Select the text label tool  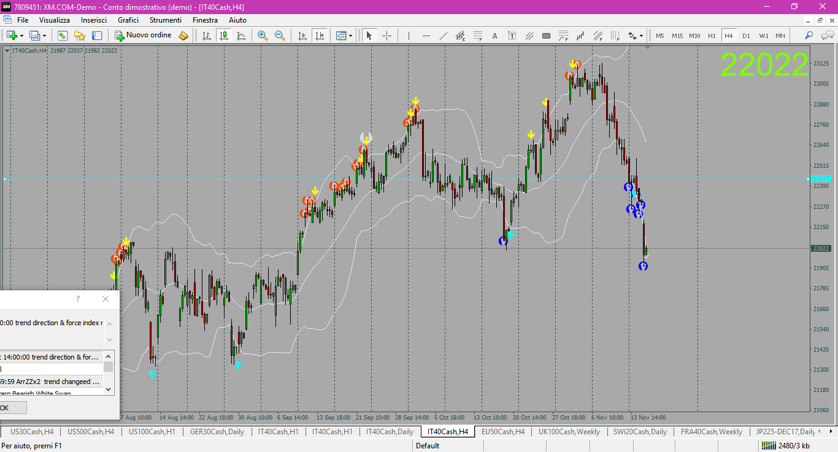click(512, 36)
